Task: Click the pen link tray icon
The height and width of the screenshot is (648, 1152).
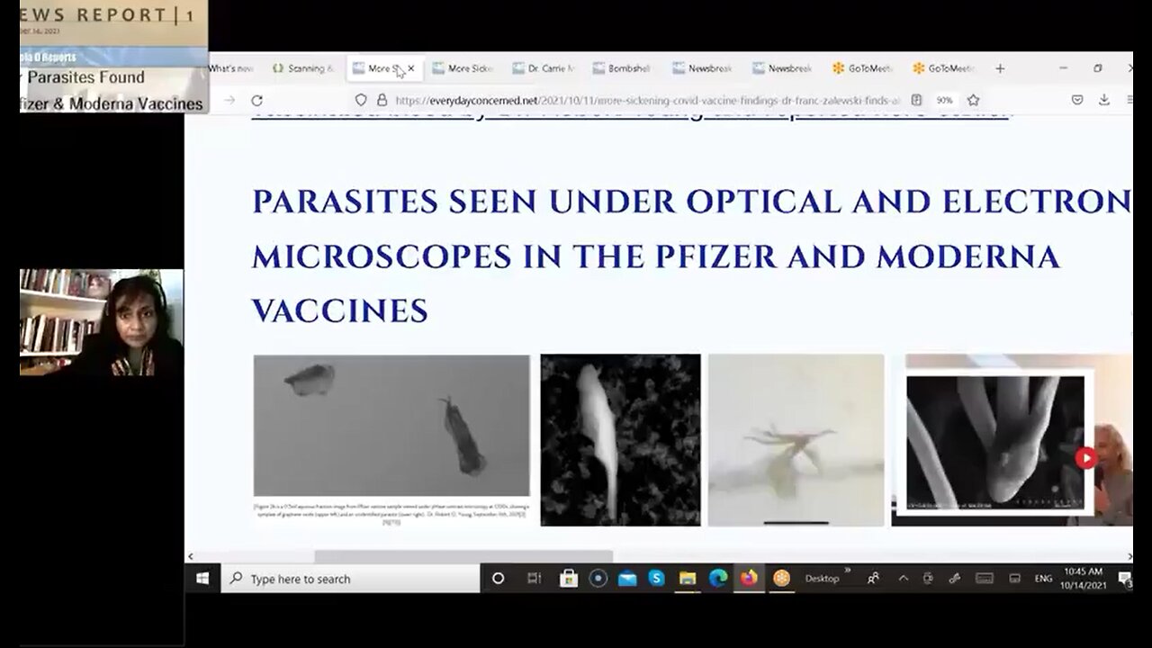Action: [x=955, y=579]
